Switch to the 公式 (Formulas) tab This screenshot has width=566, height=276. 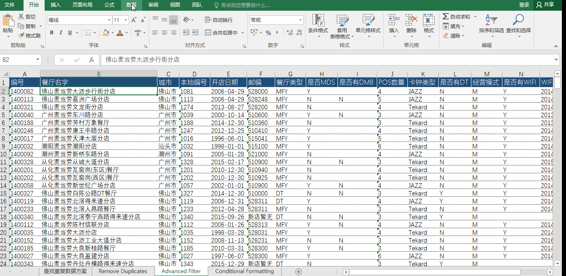[109, 5]
